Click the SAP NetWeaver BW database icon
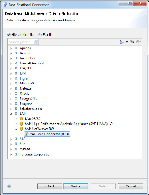This screenshot has height=195, width=149. click(x=21, y=129)
